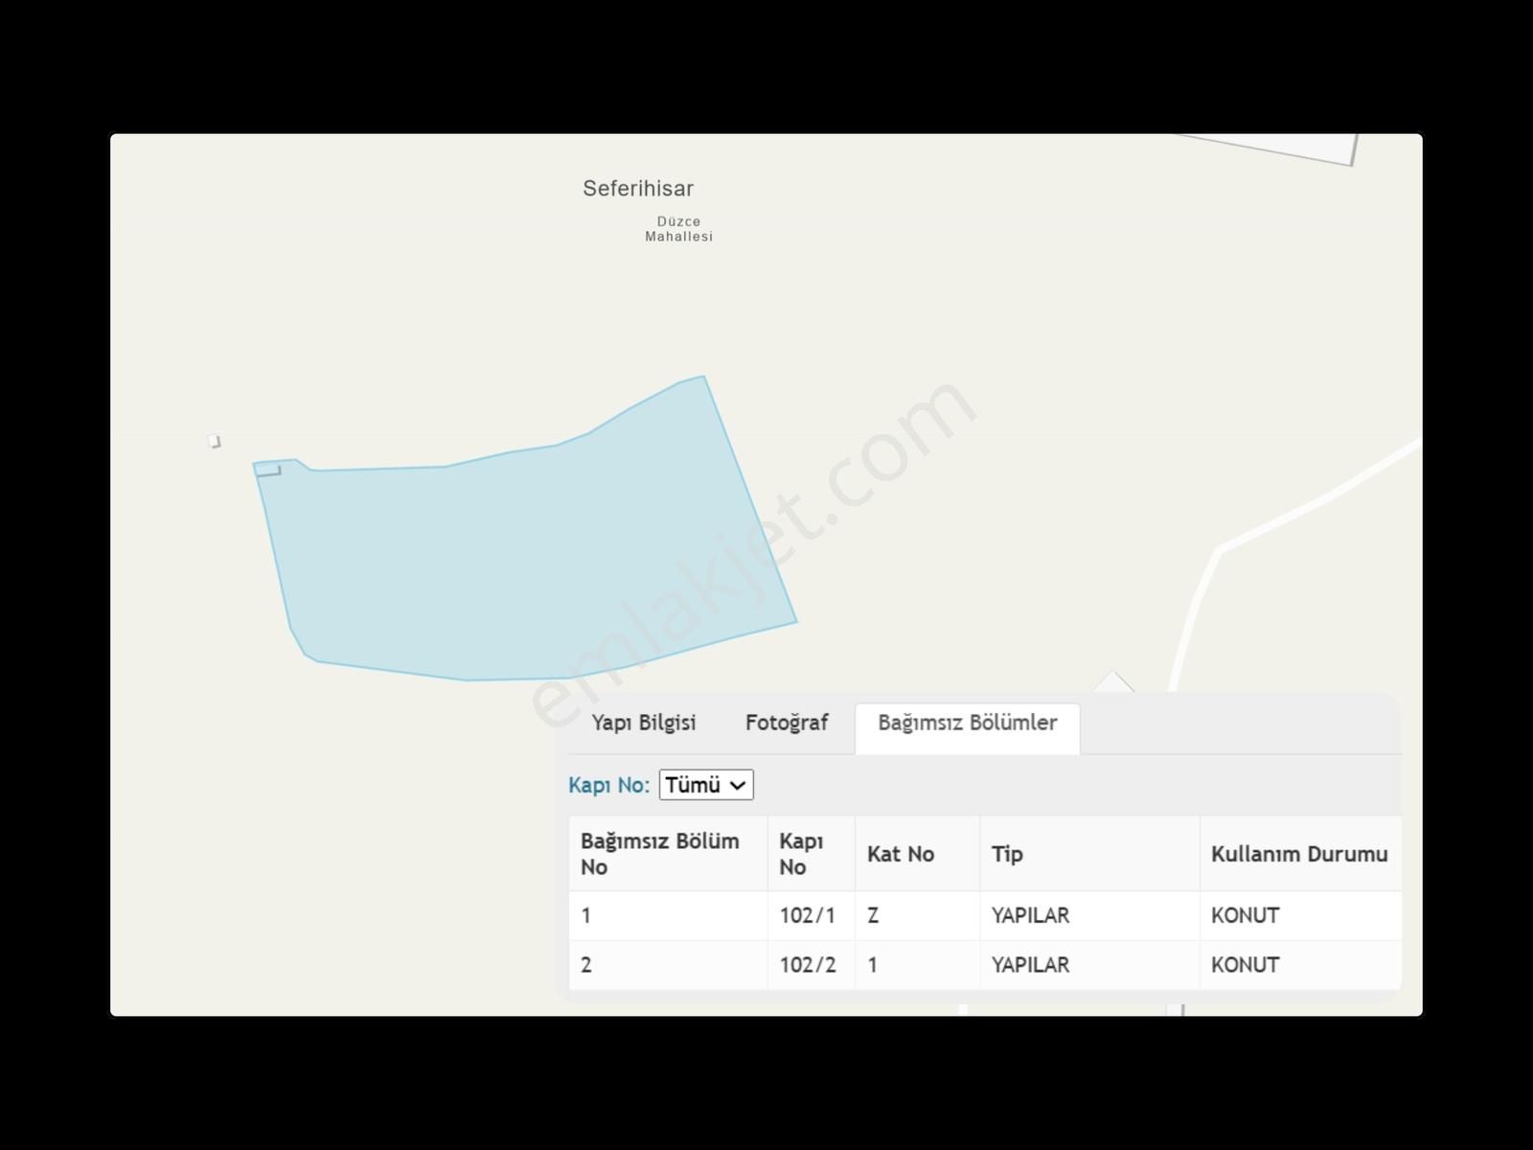The height and width of the screenshot is (1150, 1533).
Task: Click the Kat No column header
Action: tap(900, 855)
